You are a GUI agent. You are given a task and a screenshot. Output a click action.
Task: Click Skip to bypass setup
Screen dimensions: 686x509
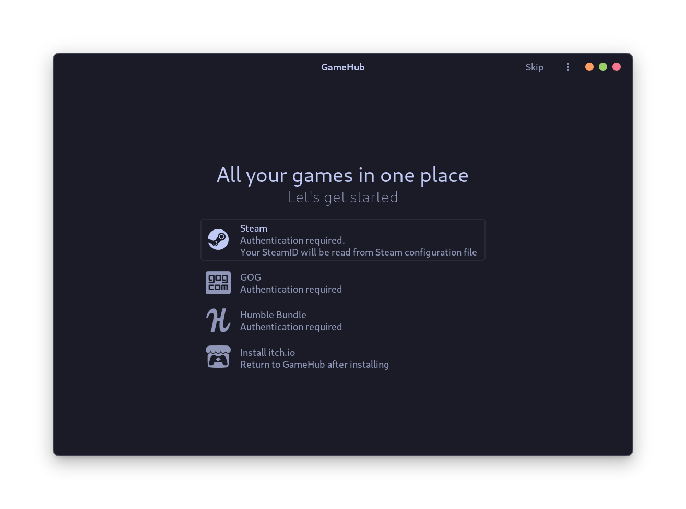[x=534, y=67]
